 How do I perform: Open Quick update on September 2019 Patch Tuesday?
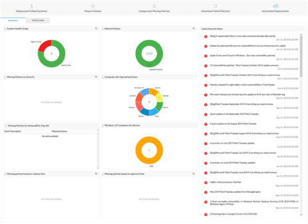(x=234, y=114)
